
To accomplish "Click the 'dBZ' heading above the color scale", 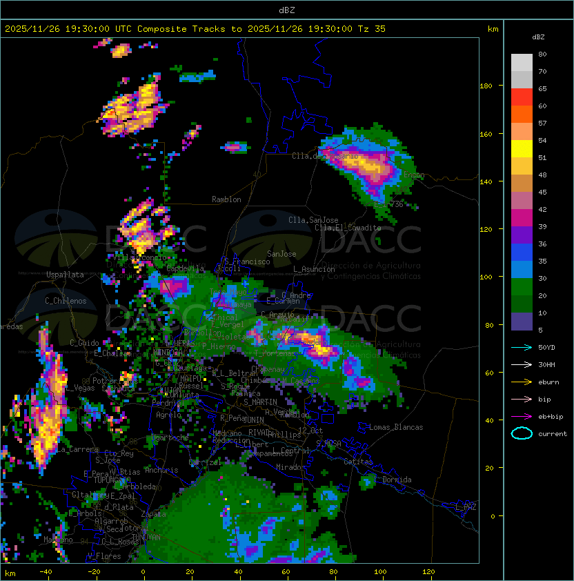I will coord(538,37).
